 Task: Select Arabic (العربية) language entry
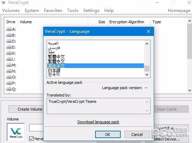pos(95,43)
